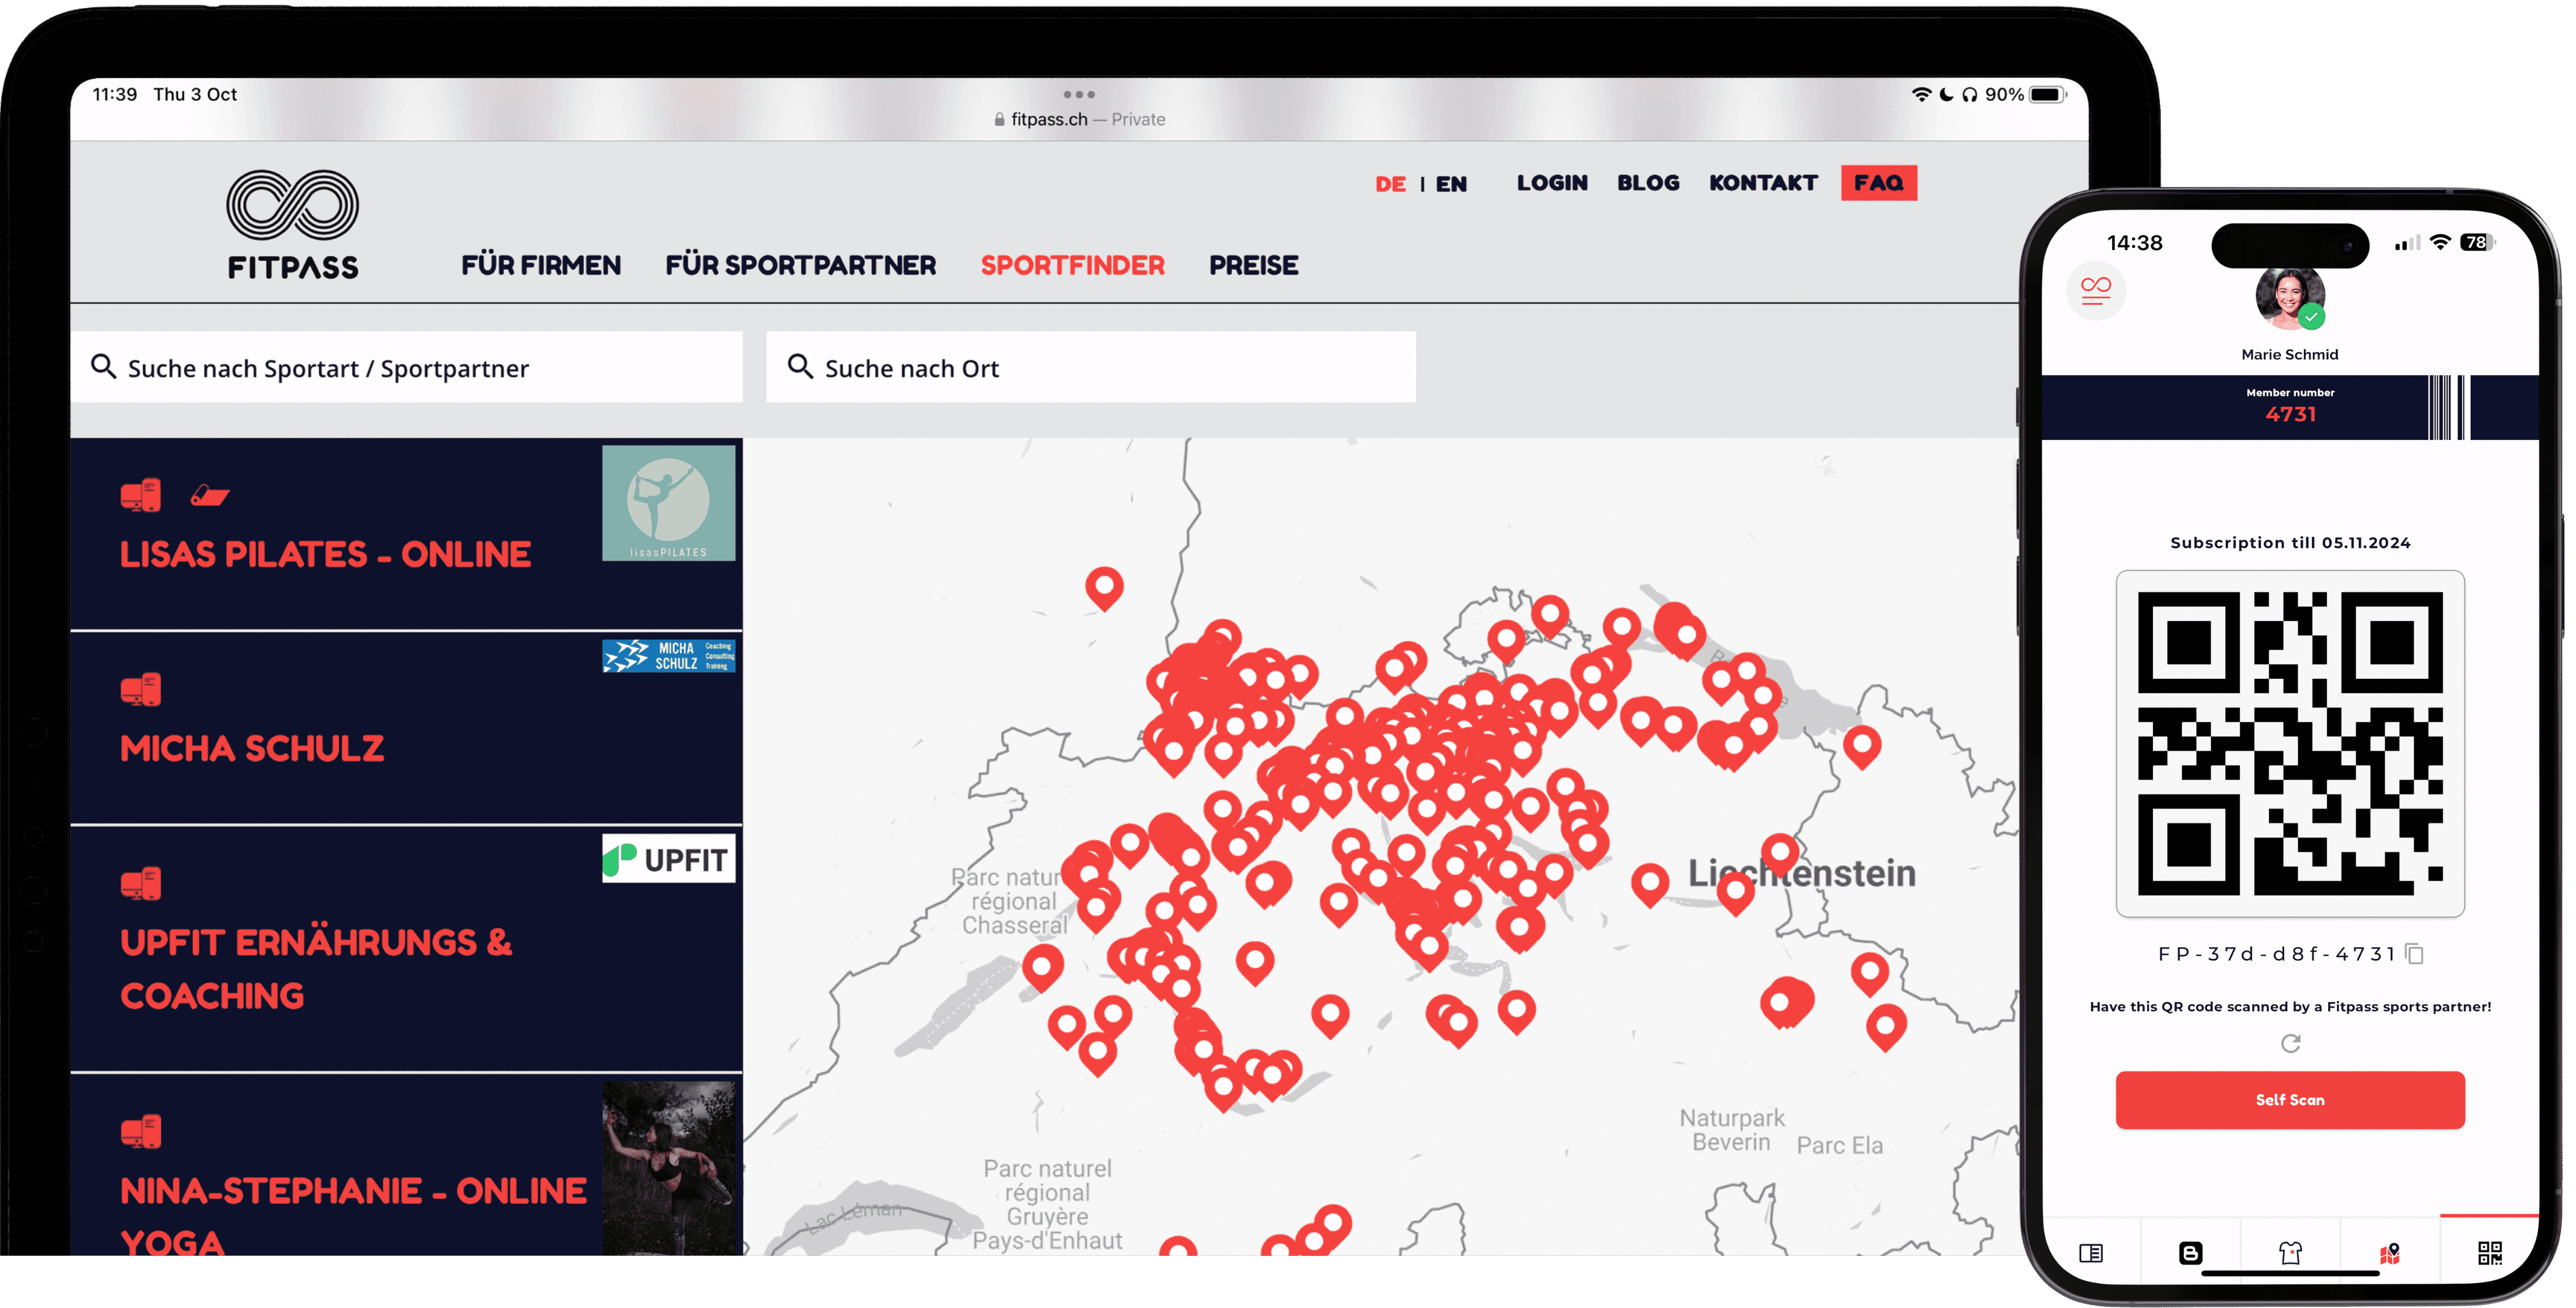
Task: Click the UPFIT logo thumbnail
Action: click(x=668, y=858)
